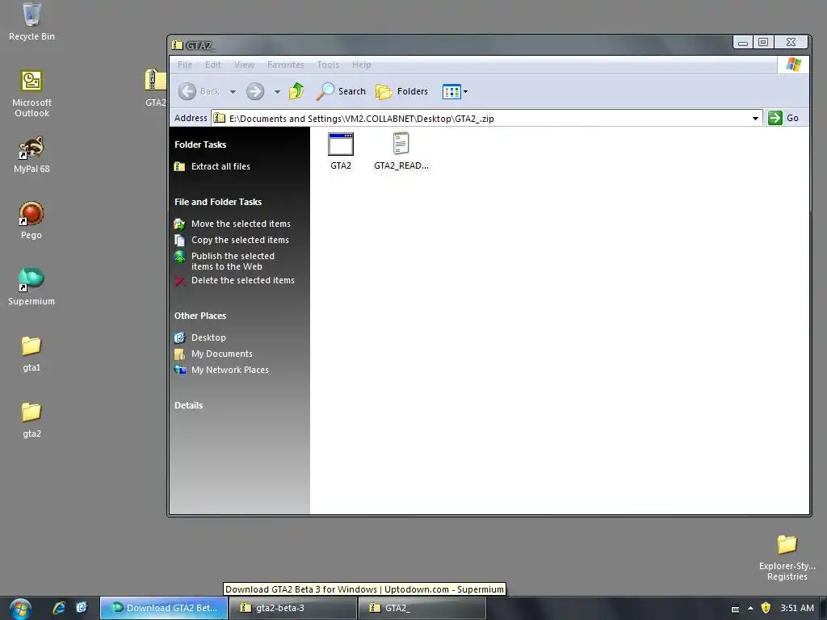
Task: Select the MyPal 68 desktop shortcut
Action: [31, 154]
